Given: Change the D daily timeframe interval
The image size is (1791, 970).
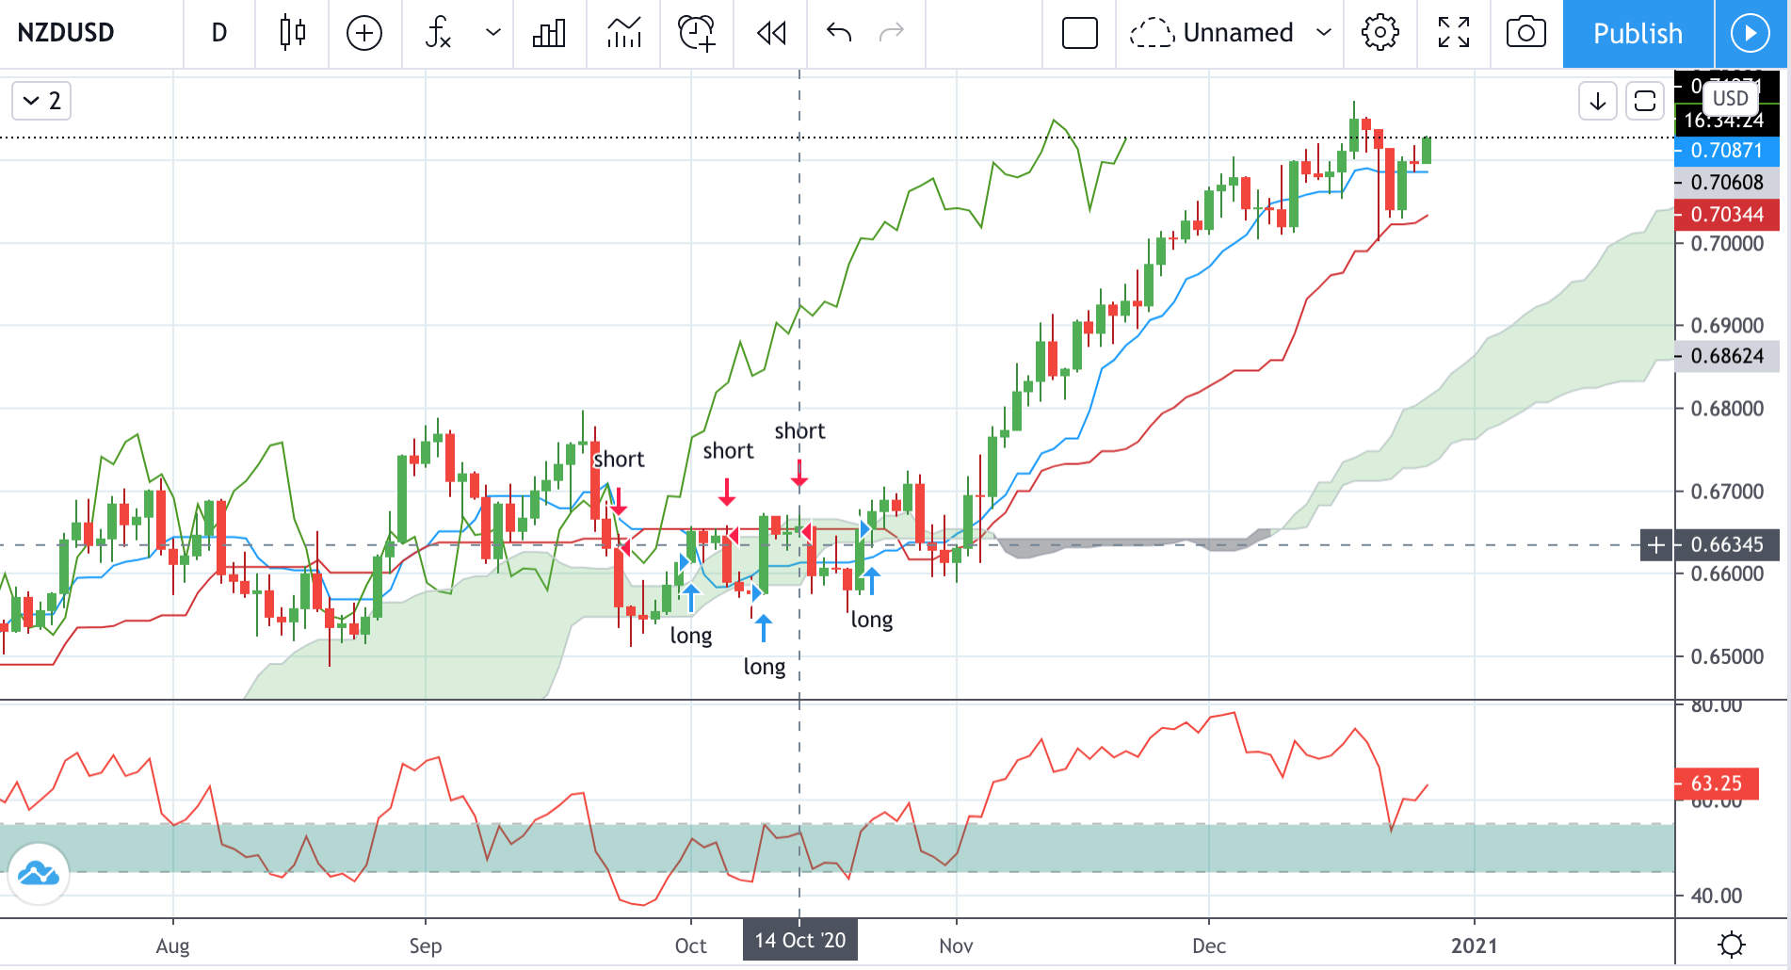Looking at the screenshot, I should coord(219,33).
